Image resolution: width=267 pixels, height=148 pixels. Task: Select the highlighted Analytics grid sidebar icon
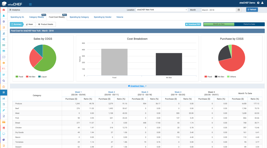[4, 93]
